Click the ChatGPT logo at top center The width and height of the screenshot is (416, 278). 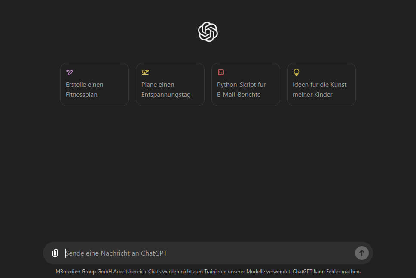pos(208,32)
